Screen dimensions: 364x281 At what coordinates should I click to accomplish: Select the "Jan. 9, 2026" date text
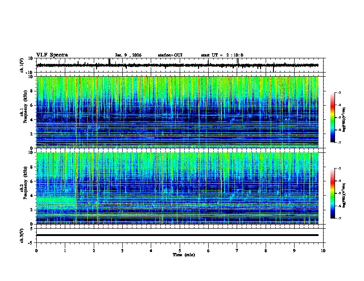(x=128, y=55)
